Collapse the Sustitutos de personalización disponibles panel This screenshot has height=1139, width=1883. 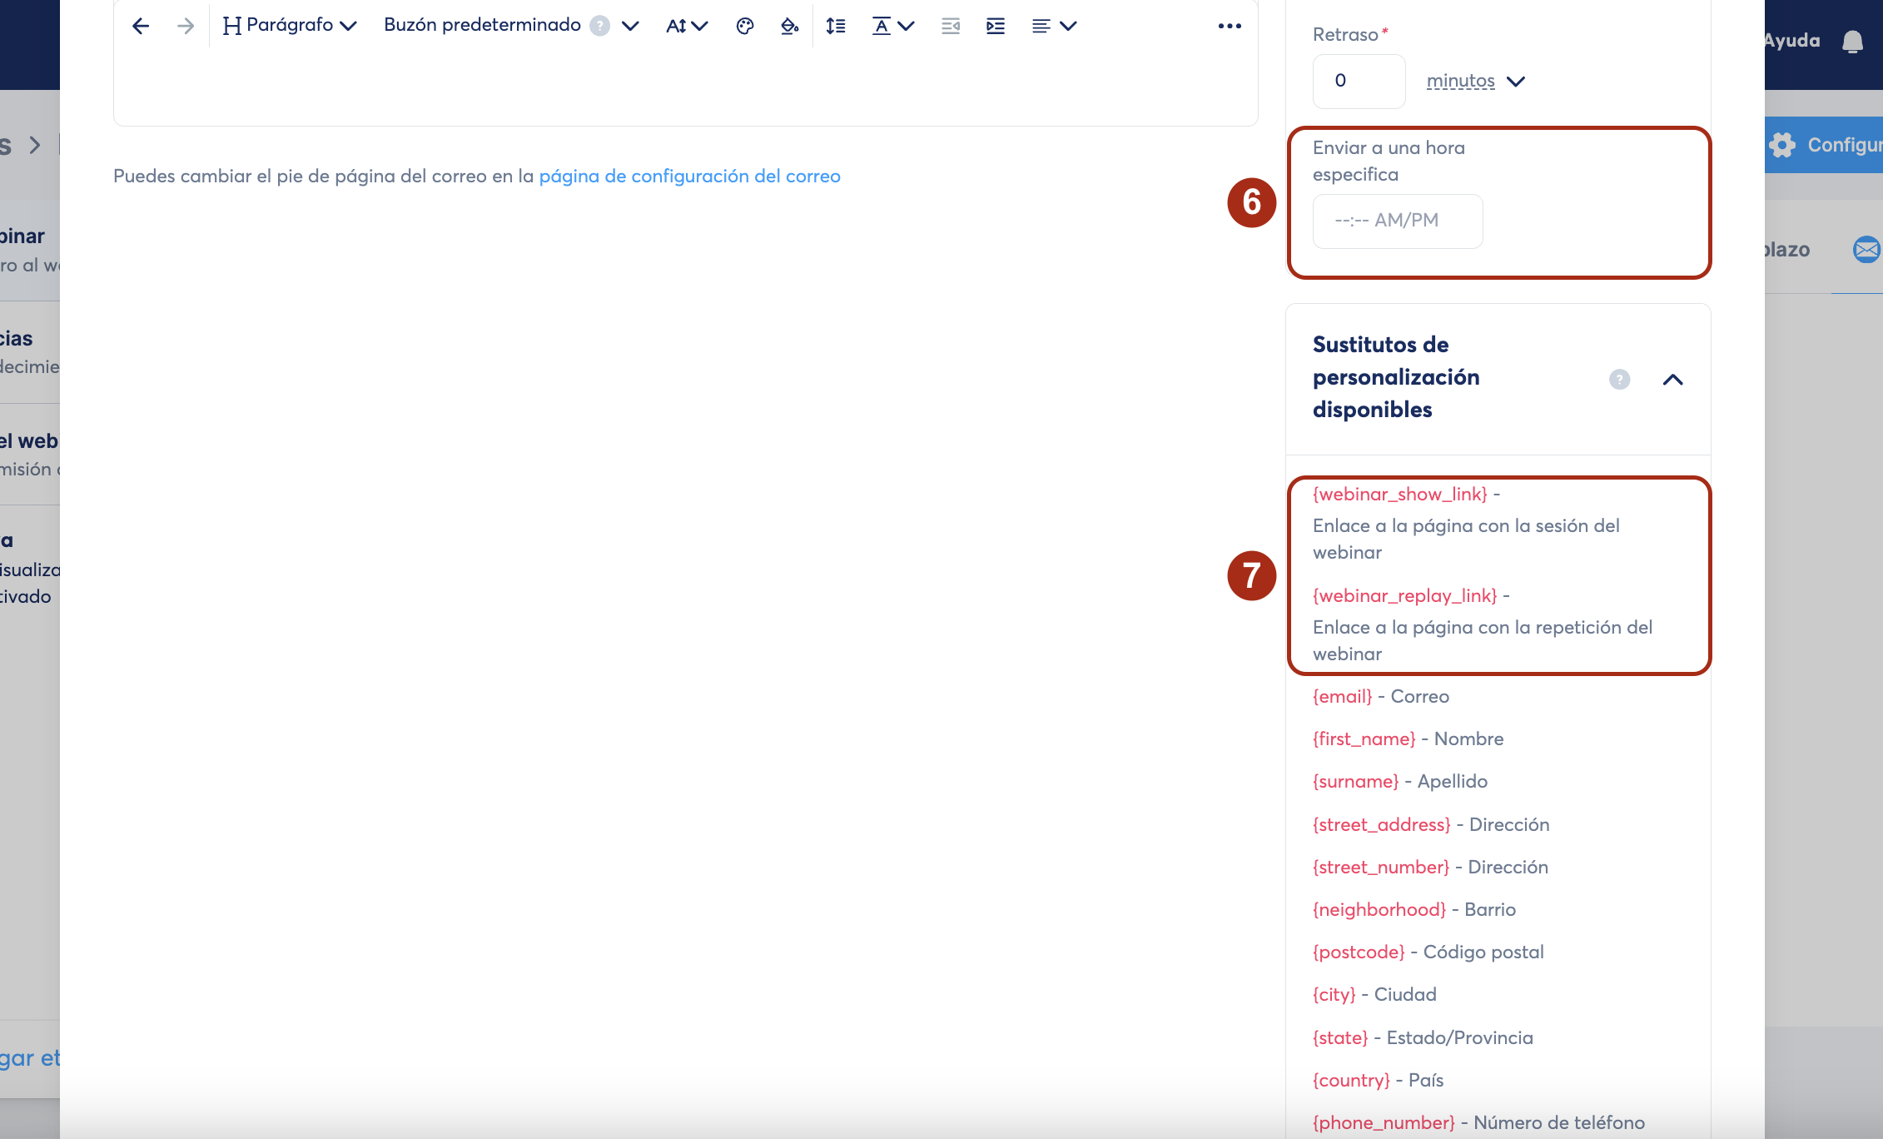(x=1672, y=380)
